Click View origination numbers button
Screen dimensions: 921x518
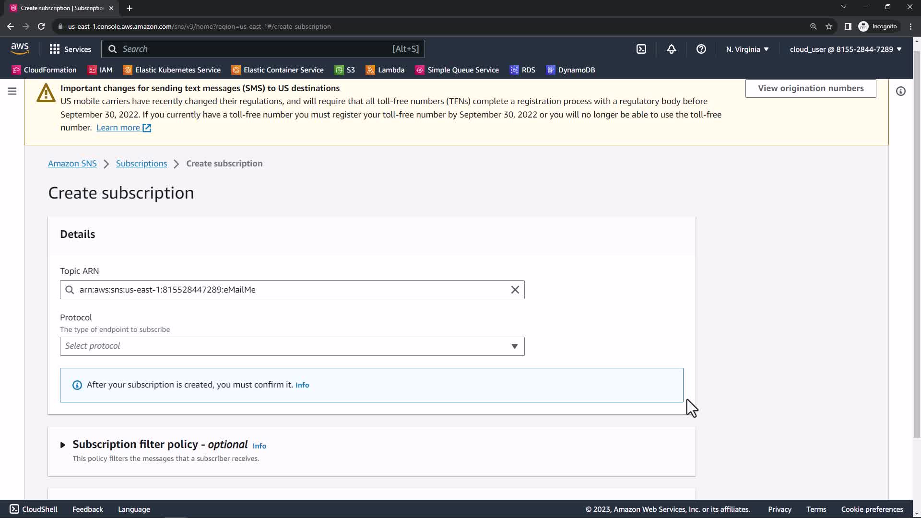pos(810,88)
